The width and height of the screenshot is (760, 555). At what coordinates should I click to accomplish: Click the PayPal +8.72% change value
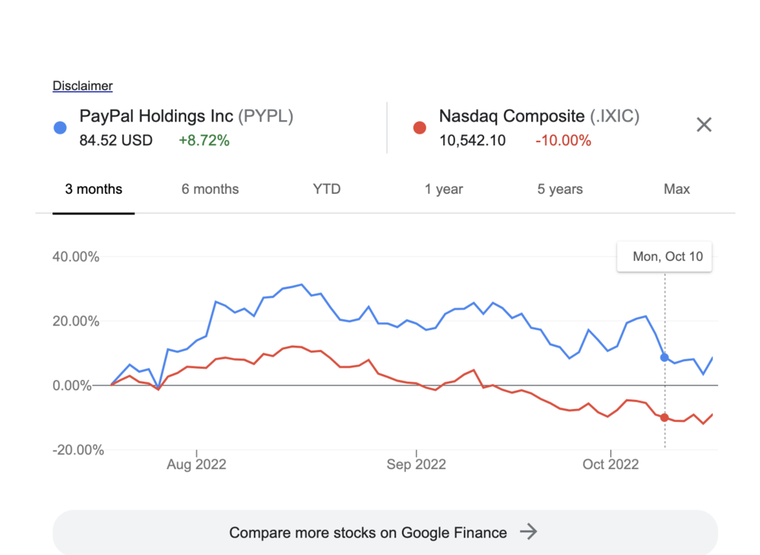point(204,141)
